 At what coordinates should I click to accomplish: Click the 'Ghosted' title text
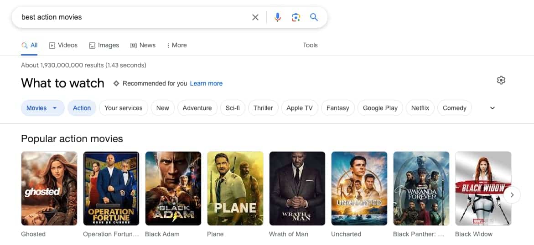pyautogui.click(x=33, y=234)
